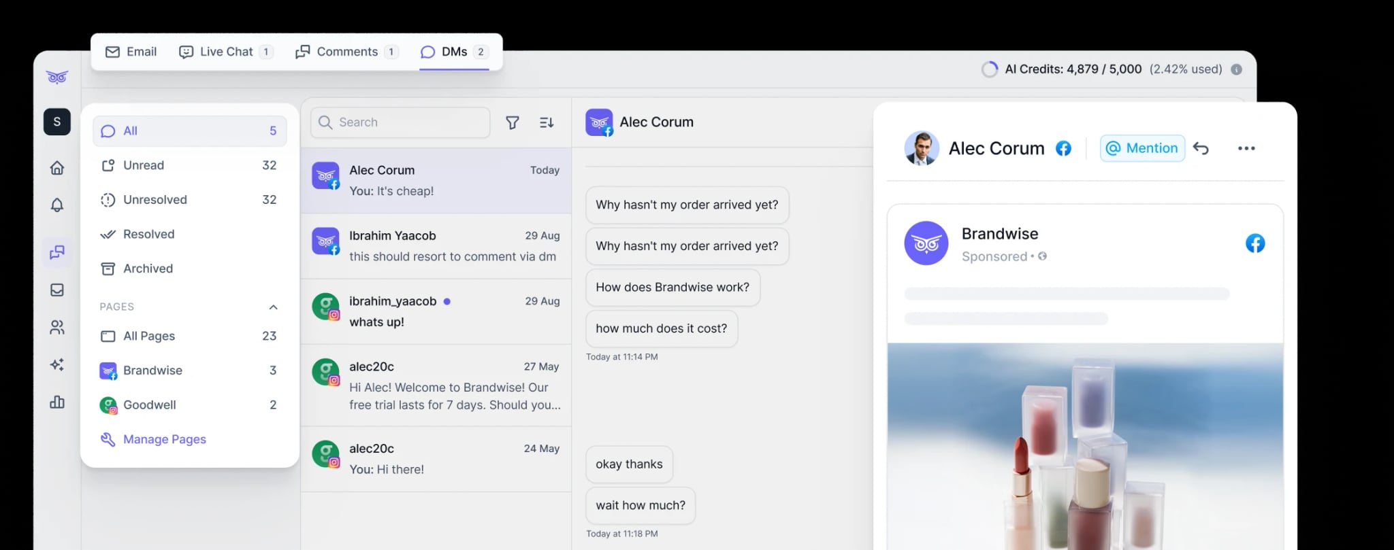Image resolution: width=1394 pixels, height=550 pixels.
Task: Open the three-dots more options menu
Action: click(1246, 148)
